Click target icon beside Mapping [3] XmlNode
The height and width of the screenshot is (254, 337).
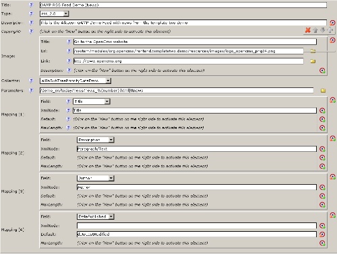click(322, 187)
